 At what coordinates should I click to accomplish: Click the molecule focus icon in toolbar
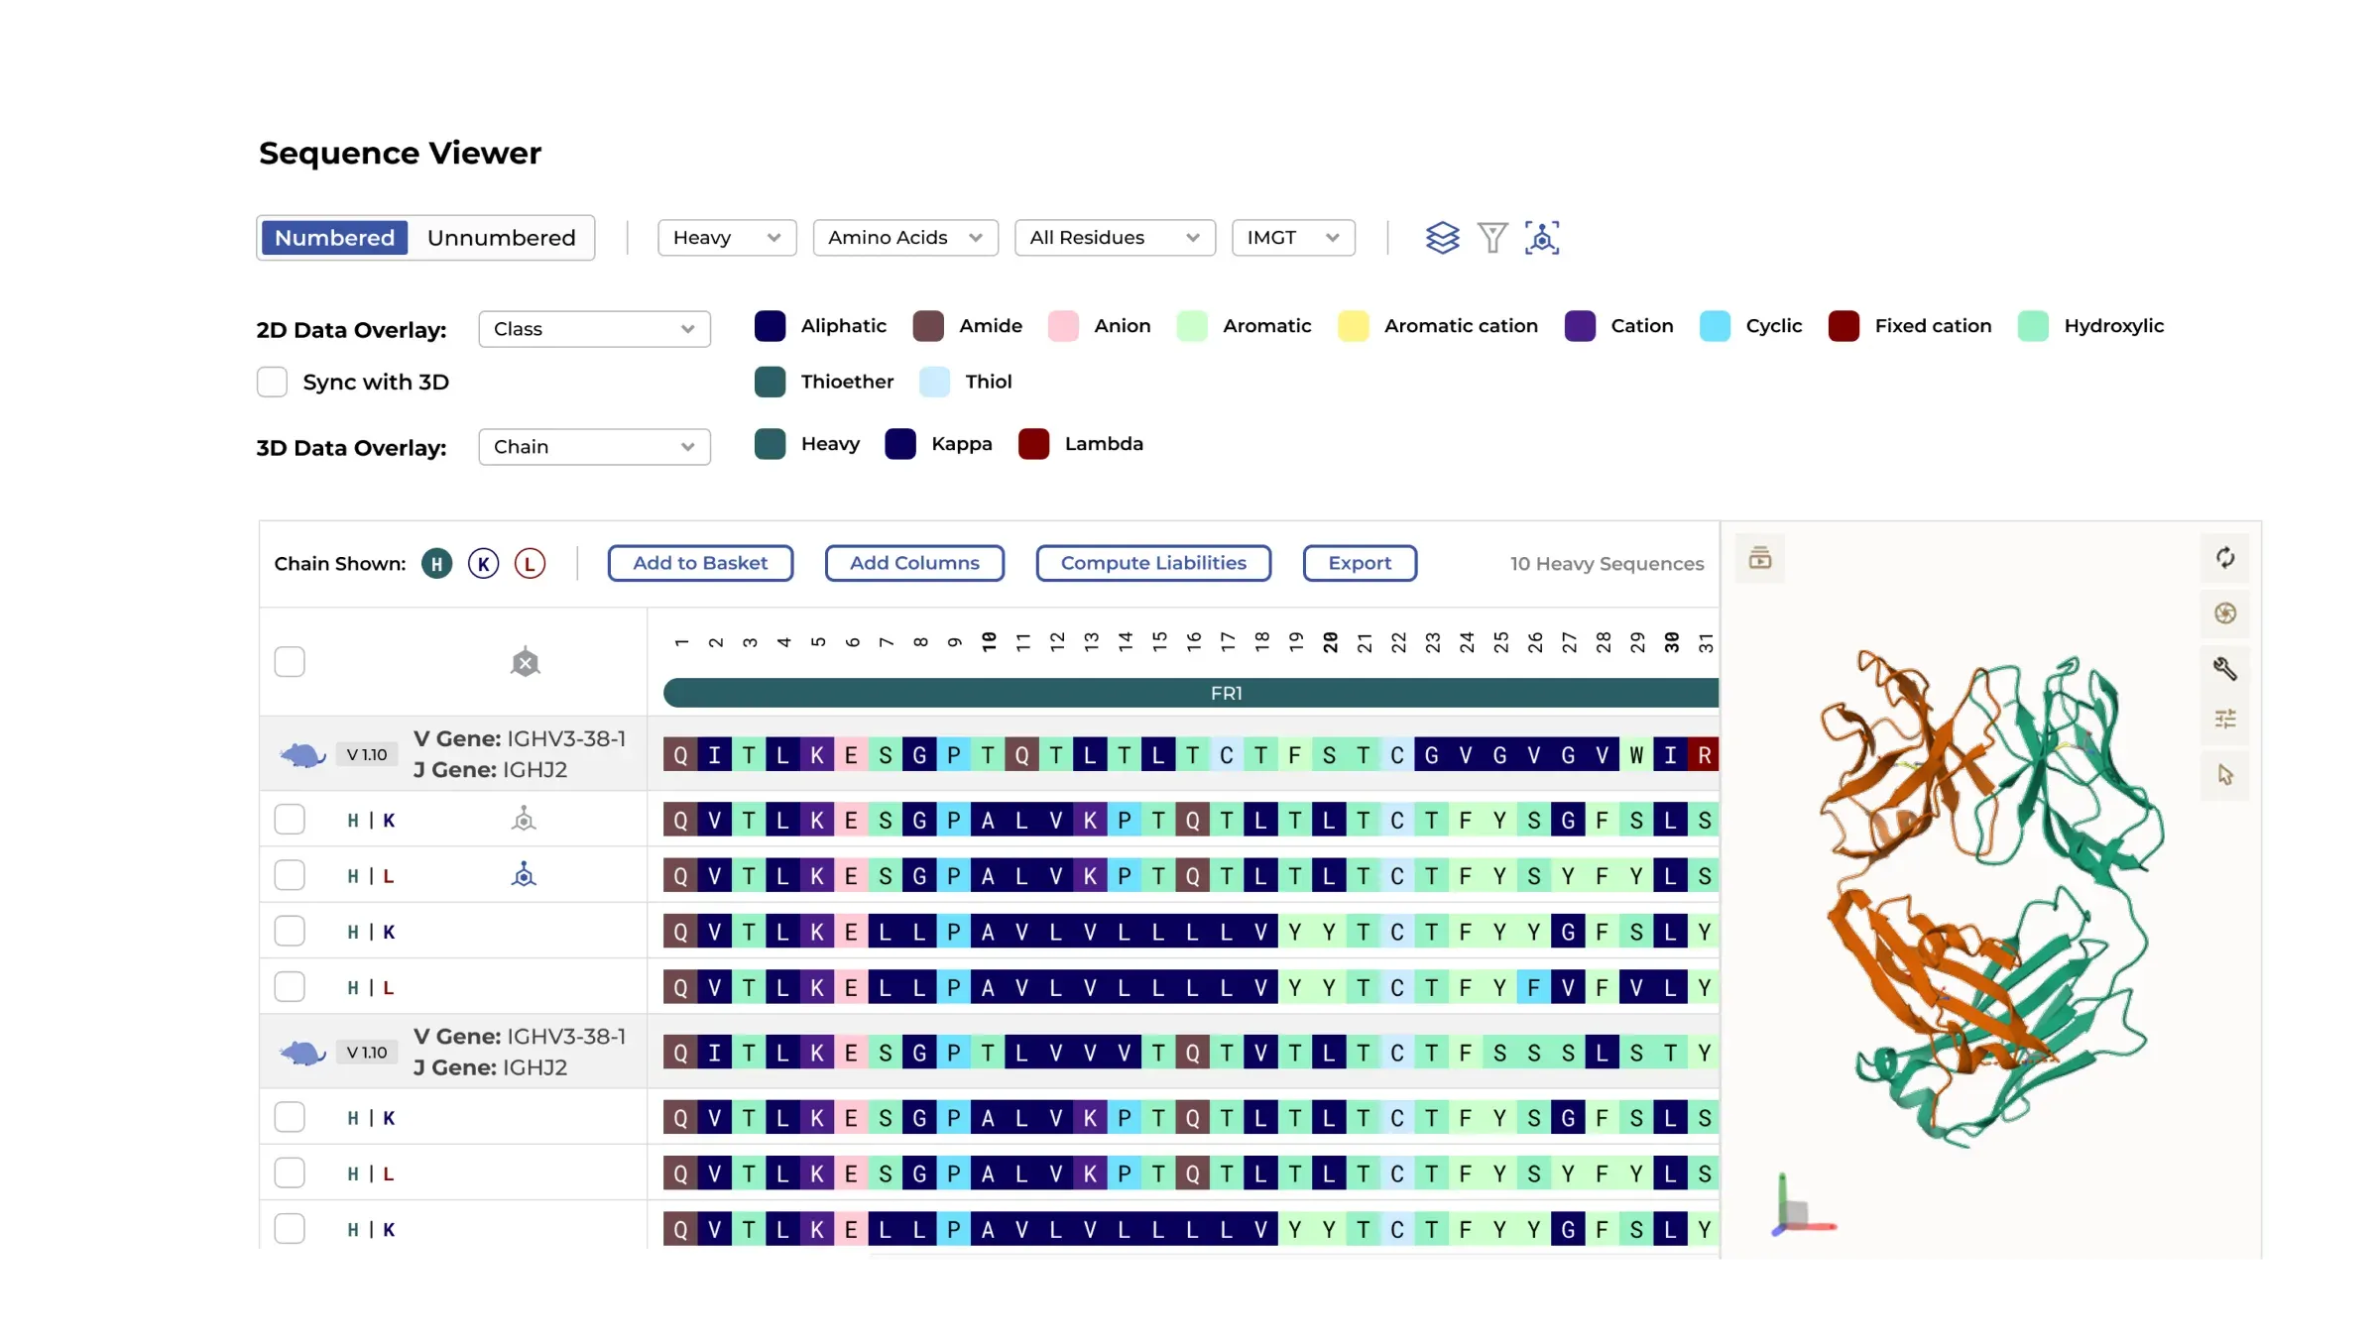(x=1542, y=238)
